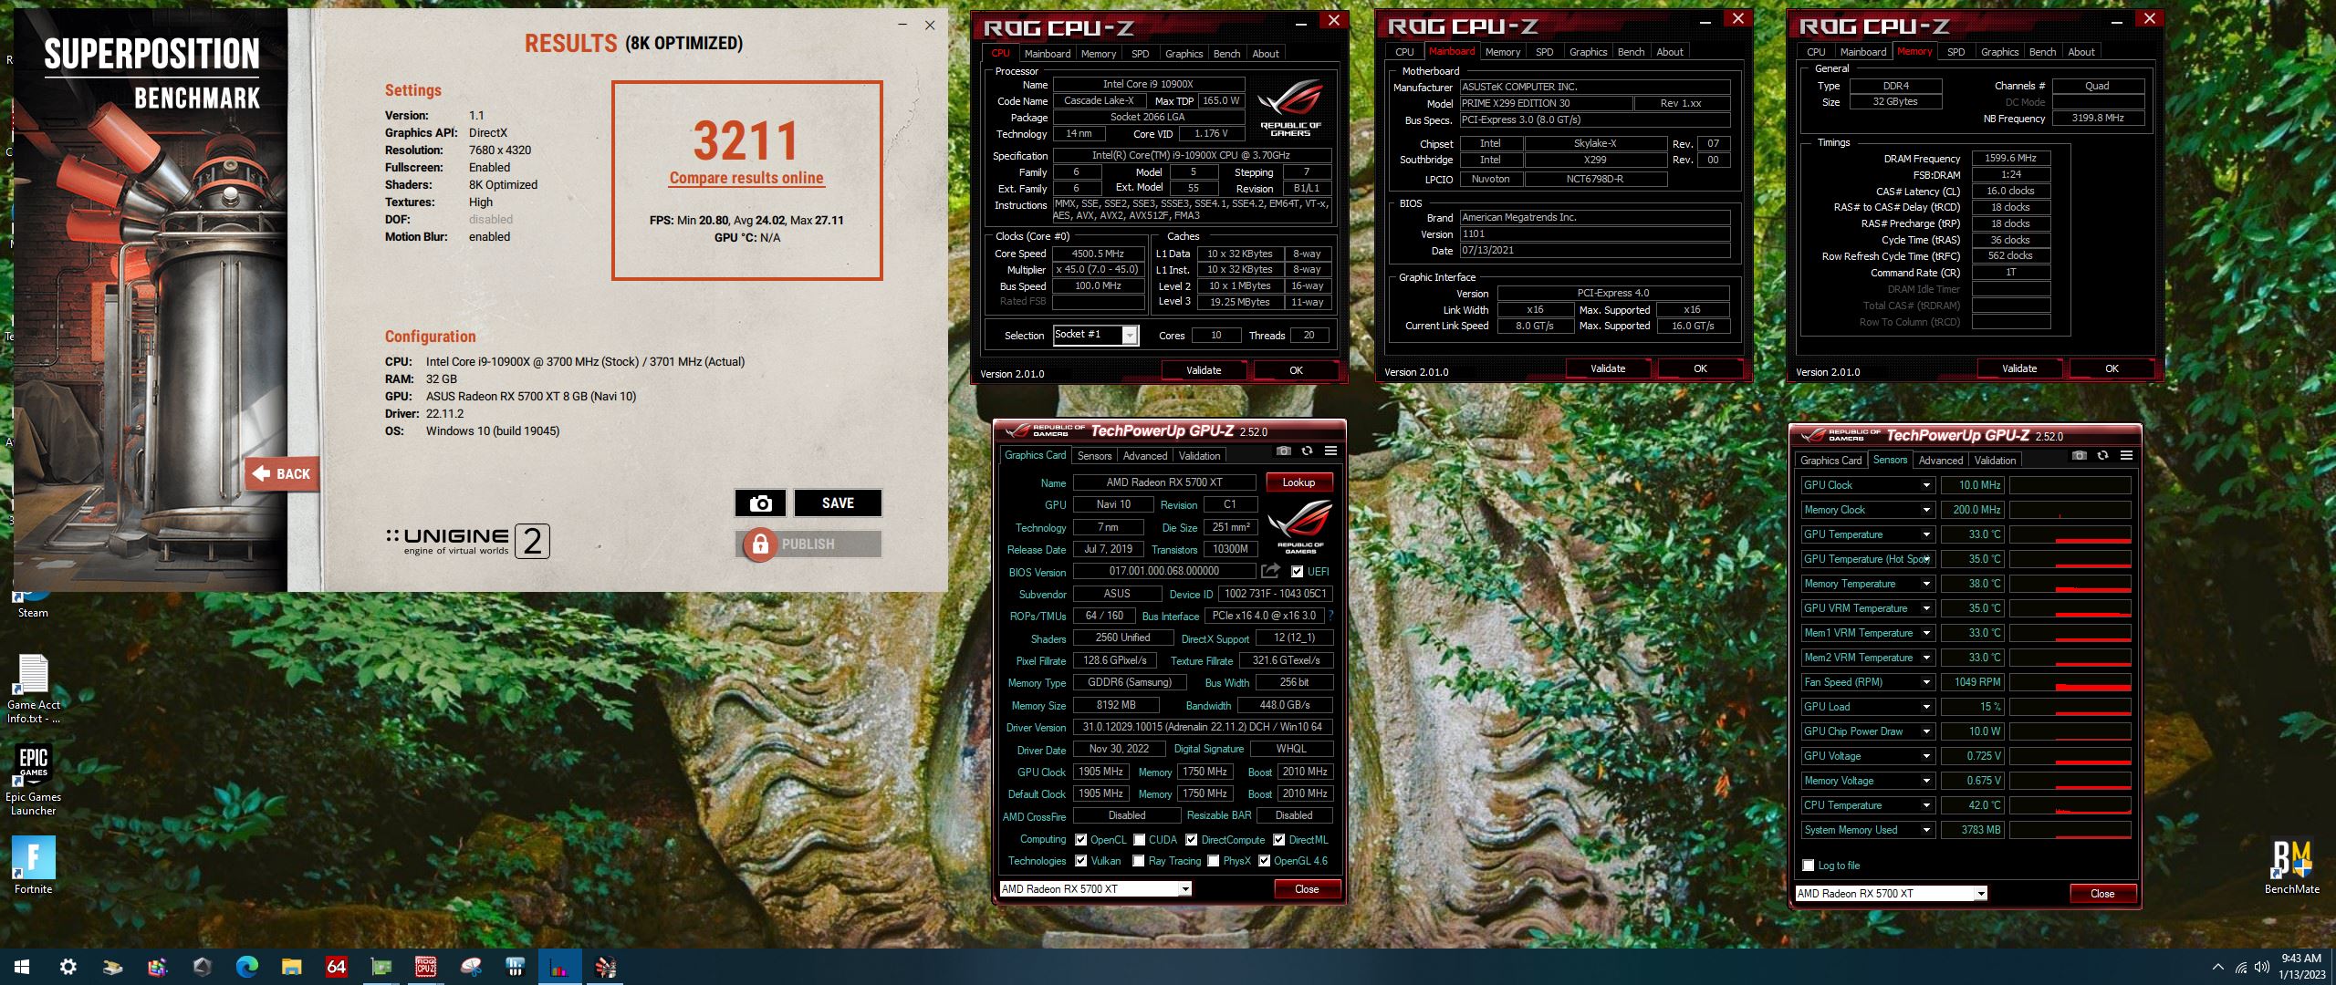Image resolution: width=2336 pixels, height=985 pixels.
Task: Toggle the Ray Tracing checkbox
Action: click(1139, 861)
